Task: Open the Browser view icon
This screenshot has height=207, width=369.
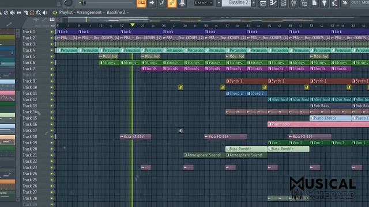Action: pos(304,3)
